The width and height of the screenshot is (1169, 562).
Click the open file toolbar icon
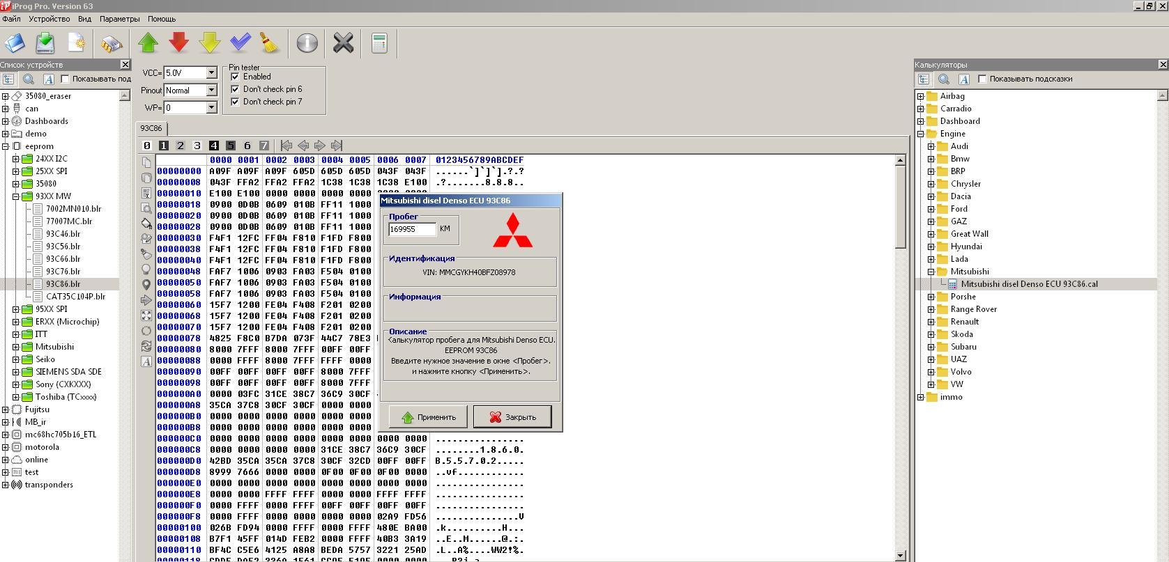pyautogui.click(x=15, y=43)
